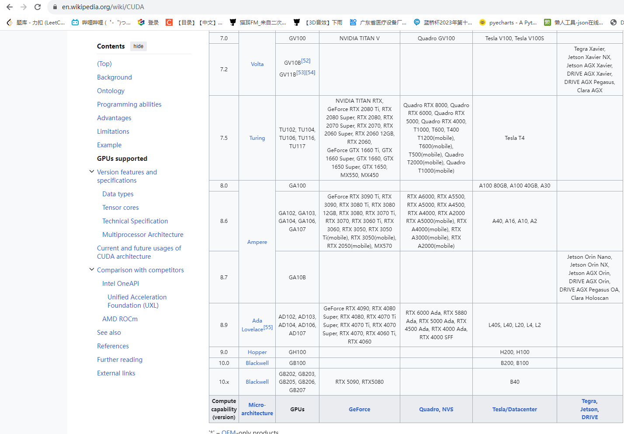
Task: Open the Hopper microarchitecture link
Action: pos(257,352)
